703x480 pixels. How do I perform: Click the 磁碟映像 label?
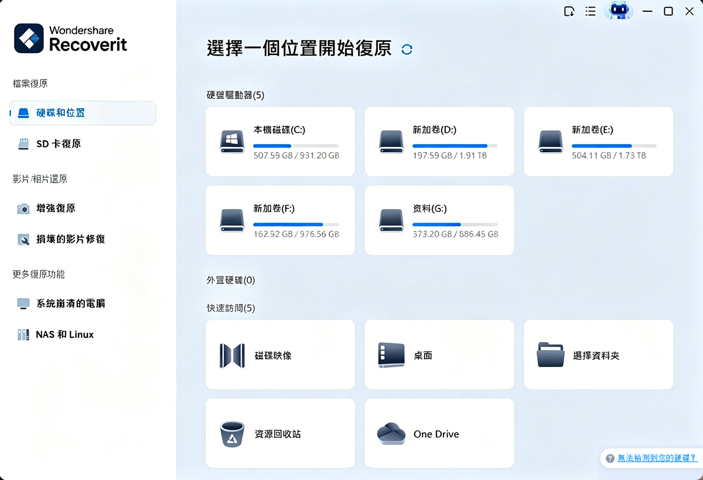(273, 355)
